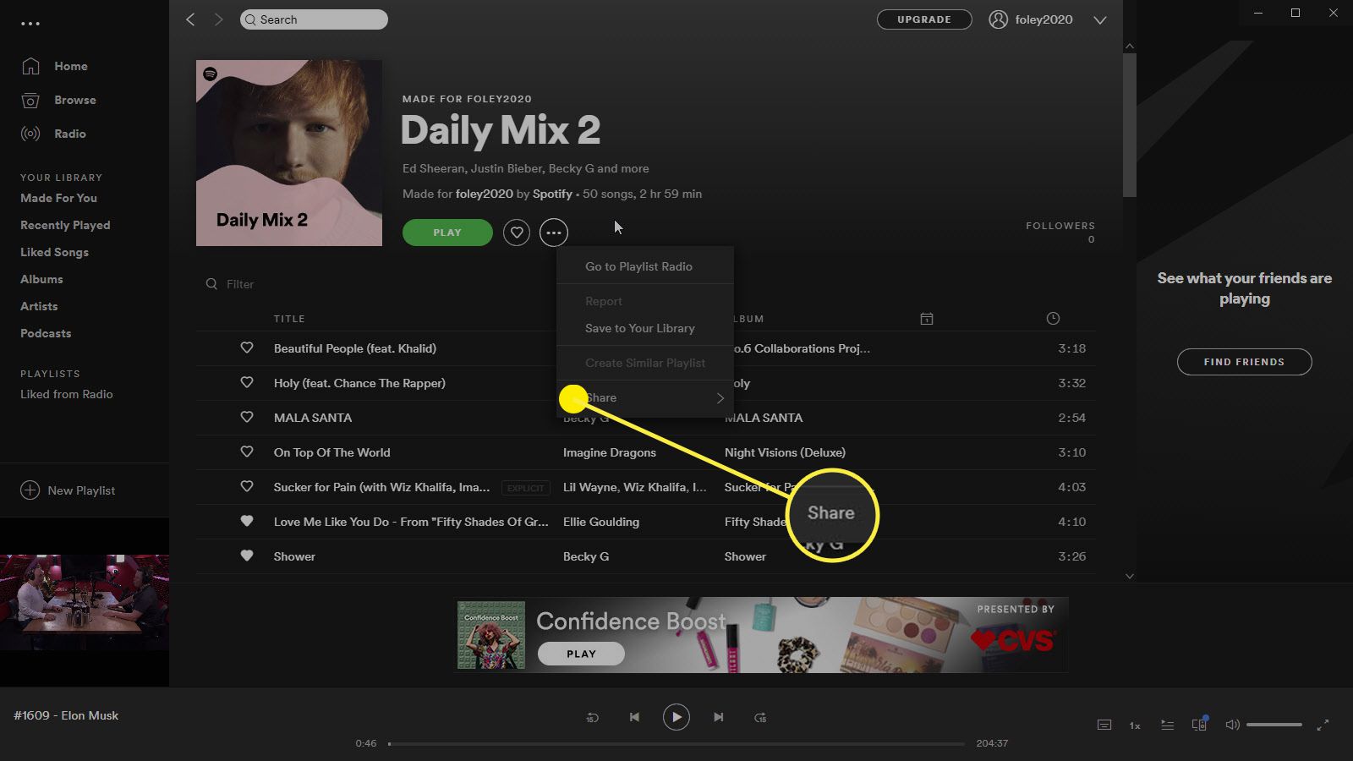Image resolution: width=1353 pixels, height=761 pixels.
Task: Open the Night Visions (Deluxe) album
Action: click(785, 452)
